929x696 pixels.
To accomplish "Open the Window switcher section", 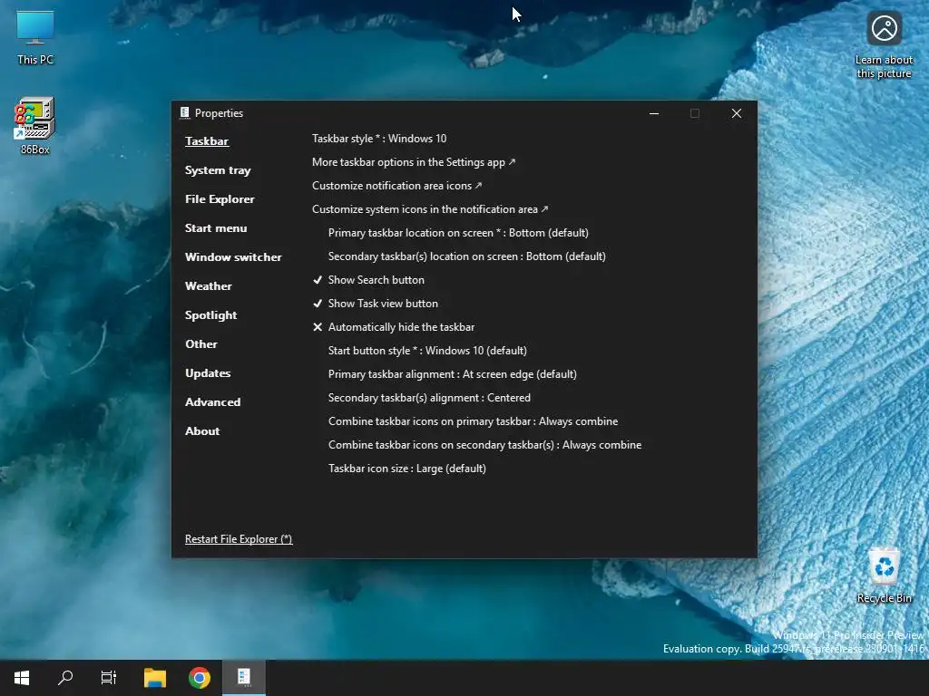I will (233, 257).
